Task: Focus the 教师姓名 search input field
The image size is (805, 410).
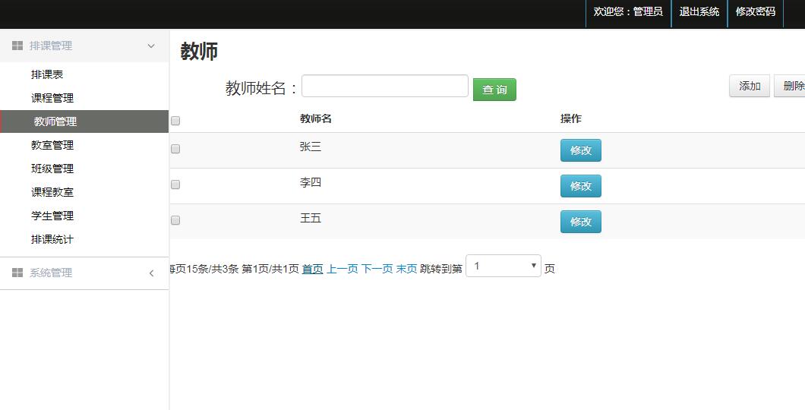Action: [385, 86]
